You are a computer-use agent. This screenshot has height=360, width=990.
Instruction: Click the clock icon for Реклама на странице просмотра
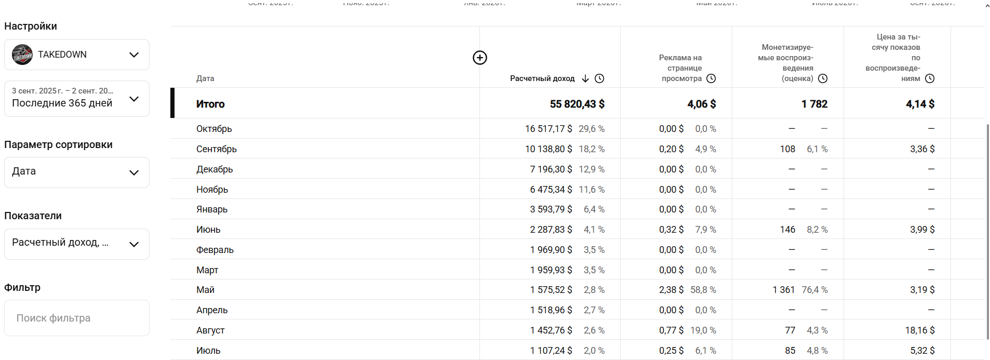click(x=711, y=78)
